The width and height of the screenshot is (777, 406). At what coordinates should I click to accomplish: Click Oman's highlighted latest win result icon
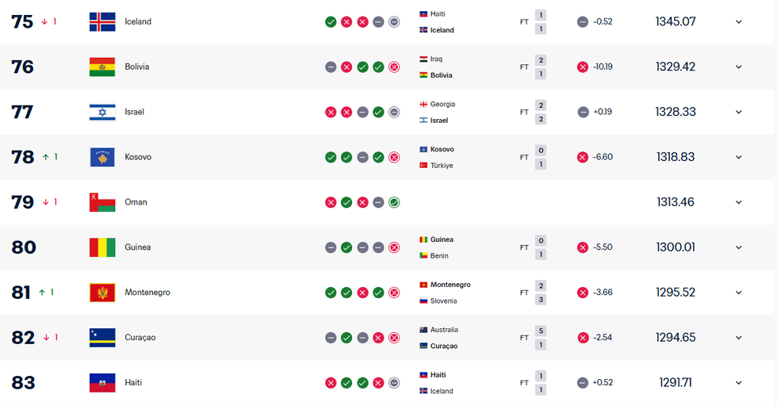(x=394, y=202)
